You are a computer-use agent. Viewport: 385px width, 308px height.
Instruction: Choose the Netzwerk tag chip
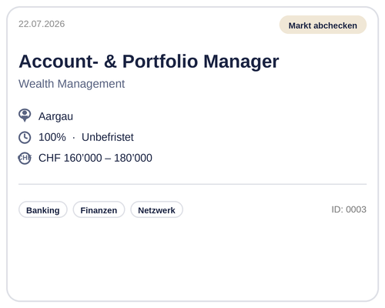click(156, 209)
